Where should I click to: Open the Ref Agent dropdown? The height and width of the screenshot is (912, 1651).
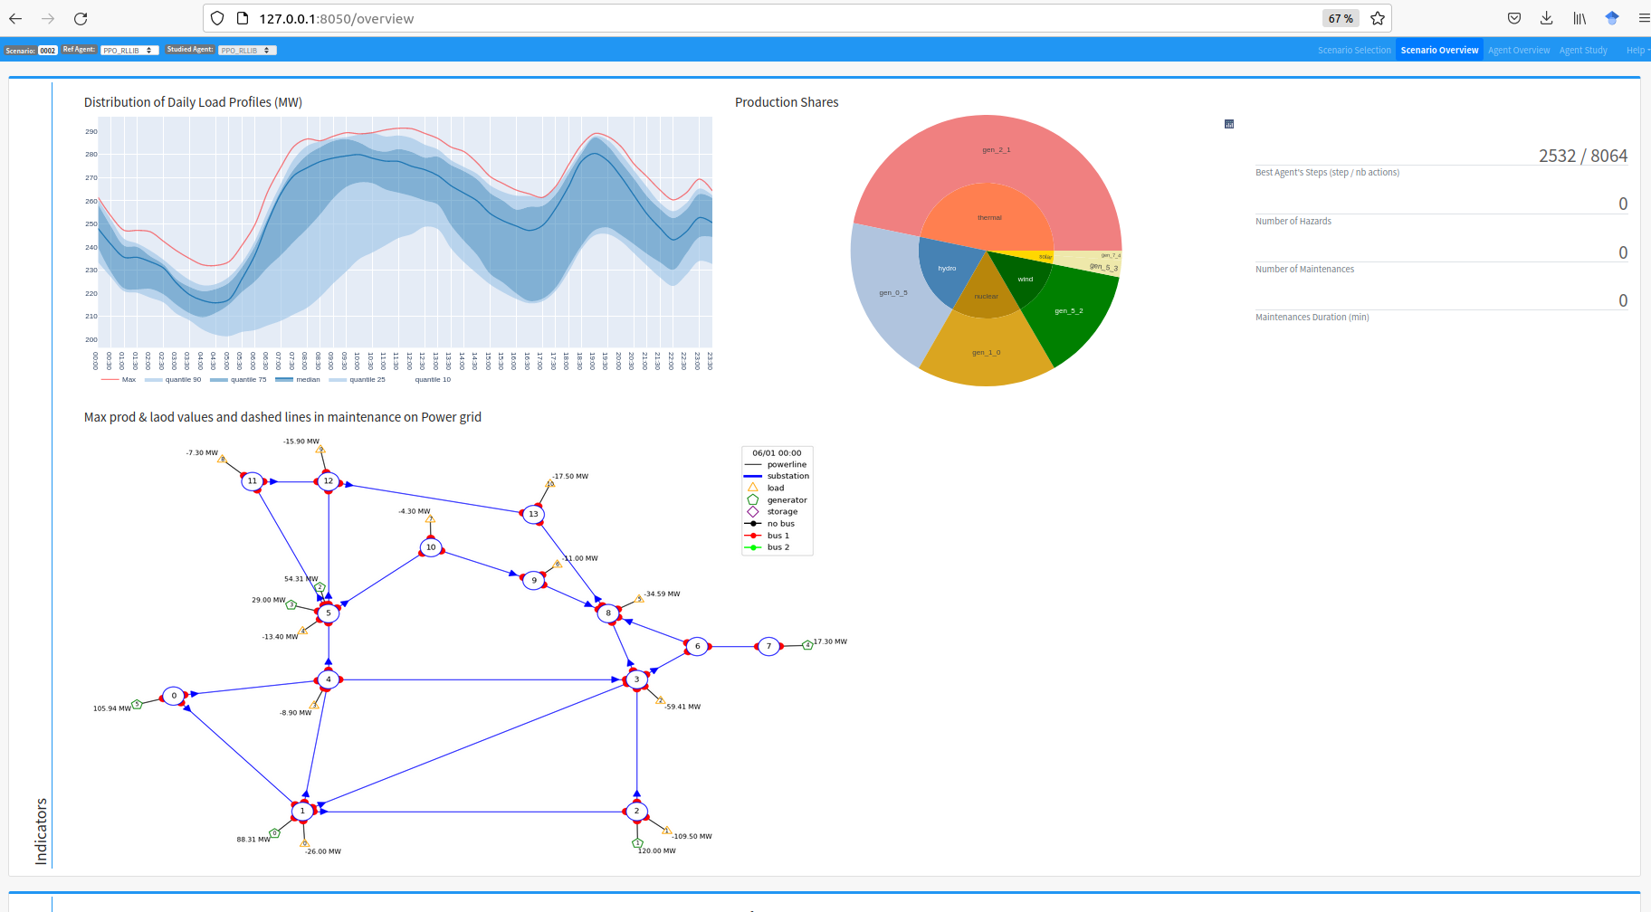click(x=129, y=51)
